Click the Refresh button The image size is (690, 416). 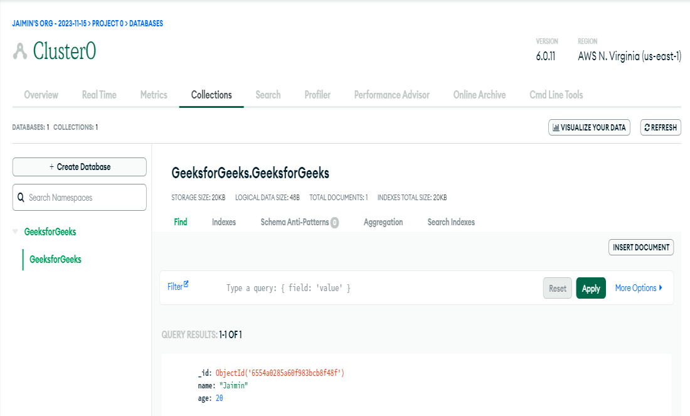(661, 127)
